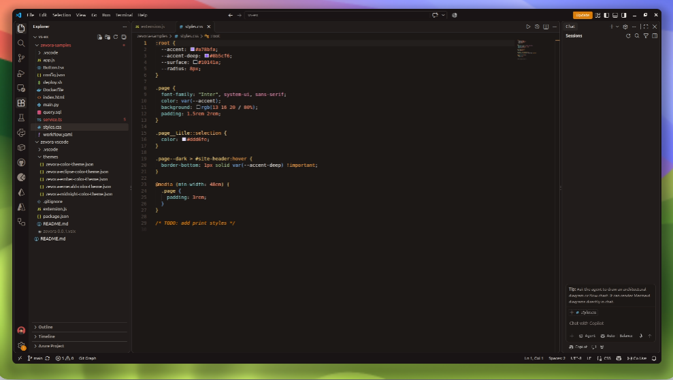
Task: Collapse all folders in Explorer
Action: 124,37
